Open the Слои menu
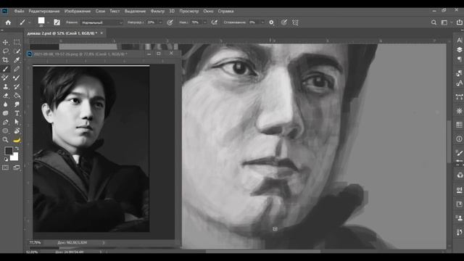 pyautogui.click(x=100, y=12)
